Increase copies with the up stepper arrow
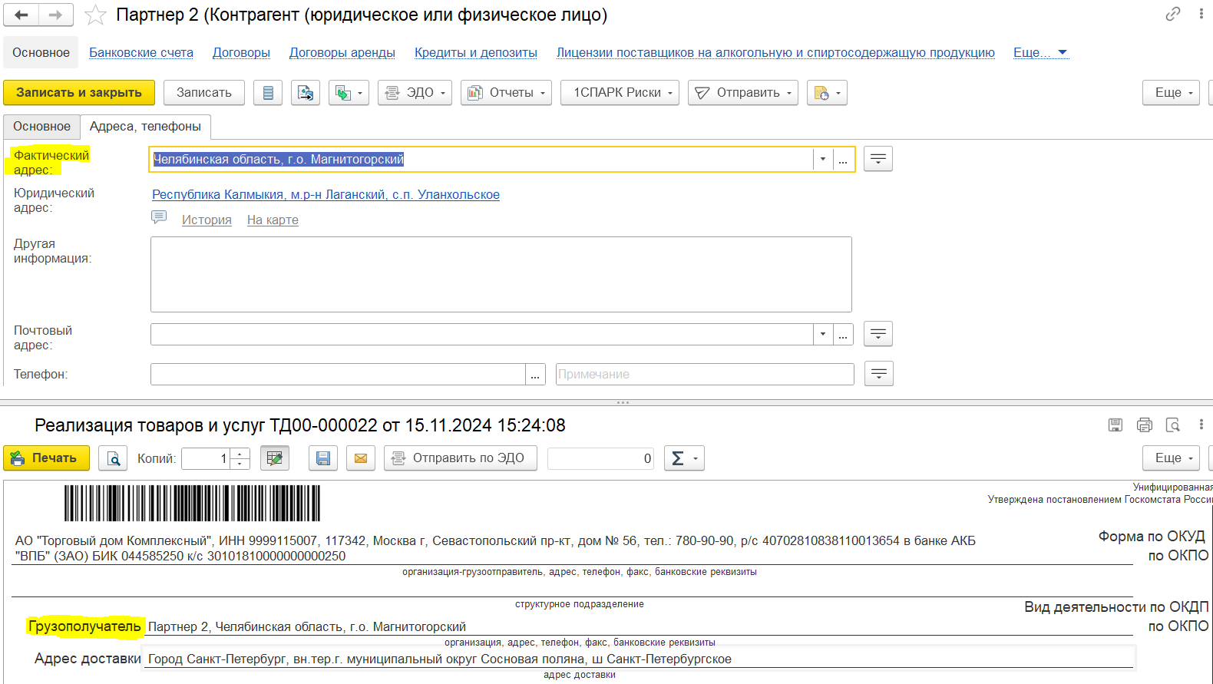The height and width of the screenshot is (684, 1213). [x=240, y=454]
